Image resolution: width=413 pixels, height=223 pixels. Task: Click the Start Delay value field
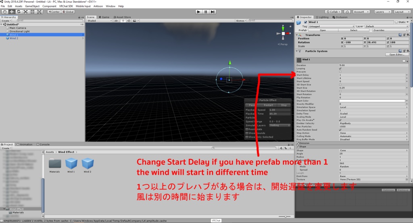click(x=372, y=75)
